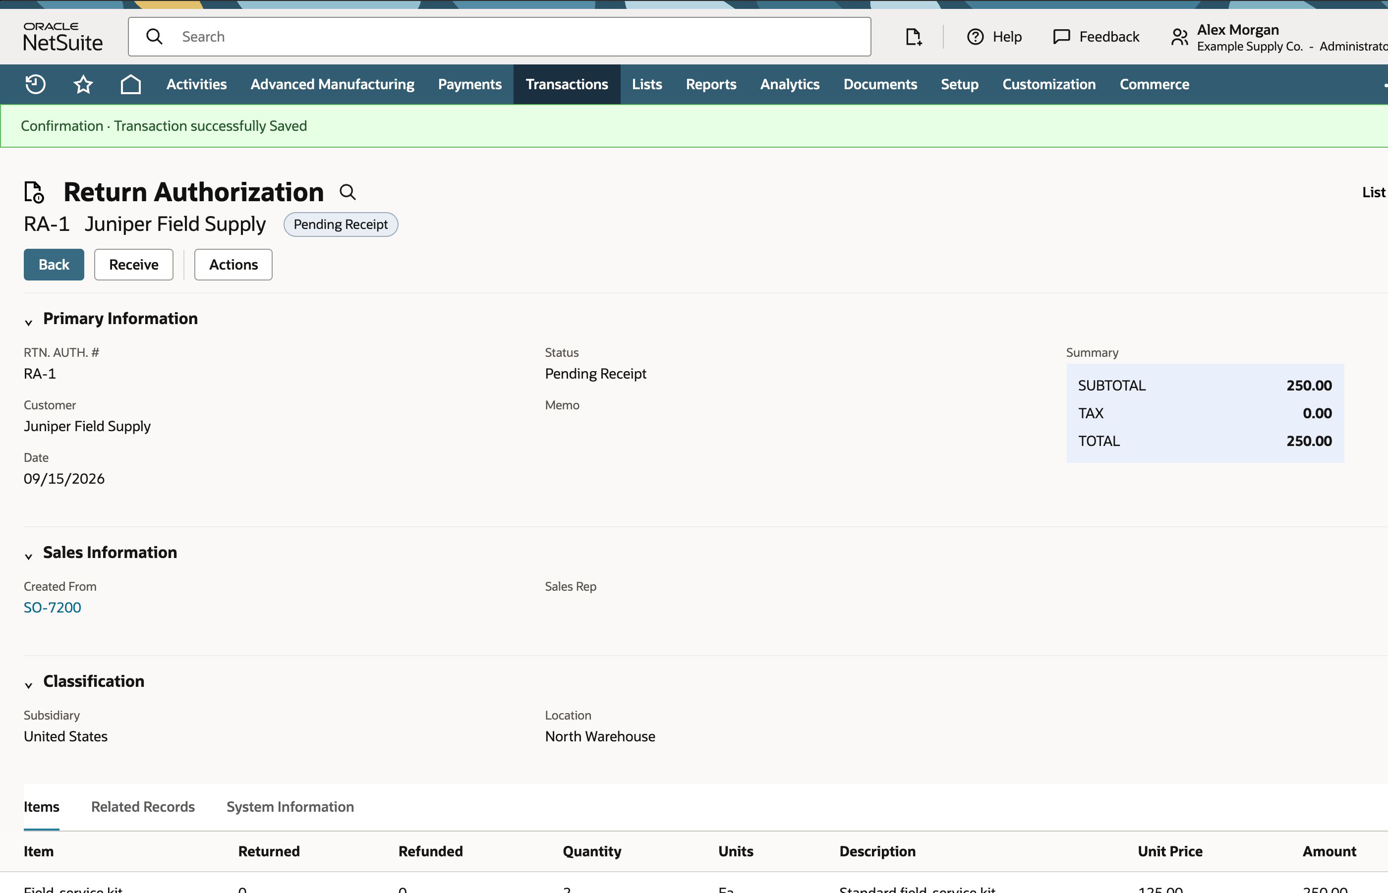1388x893 pixels.
Task: Open the Transactions menu
Action: (567, 84)
